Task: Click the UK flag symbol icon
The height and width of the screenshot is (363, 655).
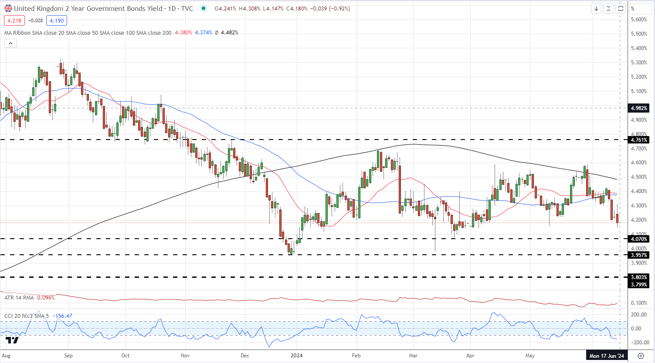Action: click(8, 8)
